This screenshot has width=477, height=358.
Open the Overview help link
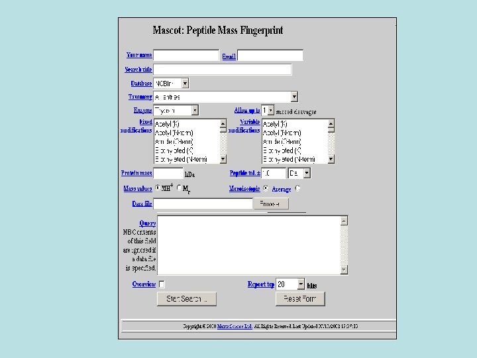coord(144,284)
